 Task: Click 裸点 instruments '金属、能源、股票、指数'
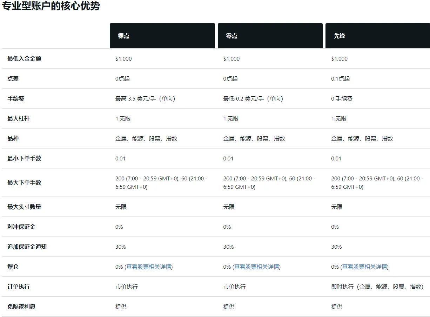(x=146, y=138)
